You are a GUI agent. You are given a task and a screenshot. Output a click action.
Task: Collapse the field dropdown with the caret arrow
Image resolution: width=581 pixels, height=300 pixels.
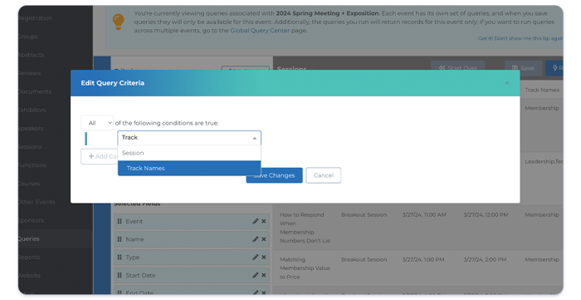255,138
